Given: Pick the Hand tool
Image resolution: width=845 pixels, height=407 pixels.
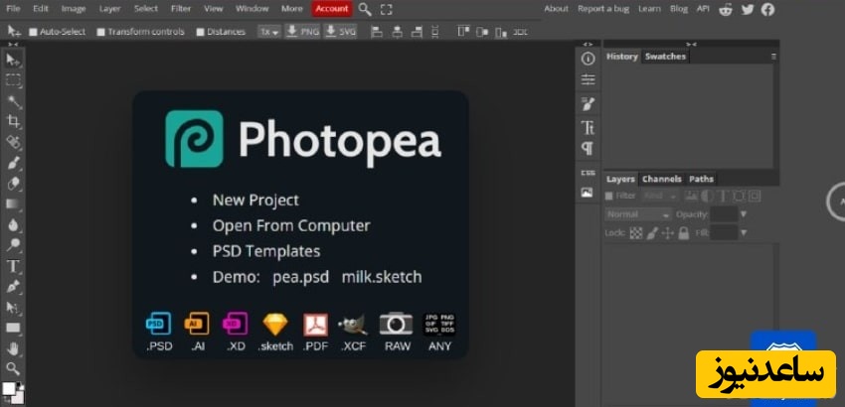Looking at the screenshot, I should click(14, 348).
